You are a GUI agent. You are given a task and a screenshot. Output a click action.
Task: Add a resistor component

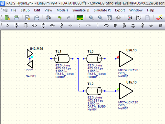click(x=52, y=26)
